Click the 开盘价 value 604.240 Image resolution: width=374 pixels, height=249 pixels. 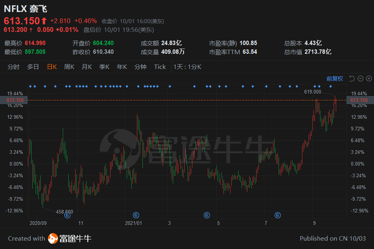[x=103, y=43]
